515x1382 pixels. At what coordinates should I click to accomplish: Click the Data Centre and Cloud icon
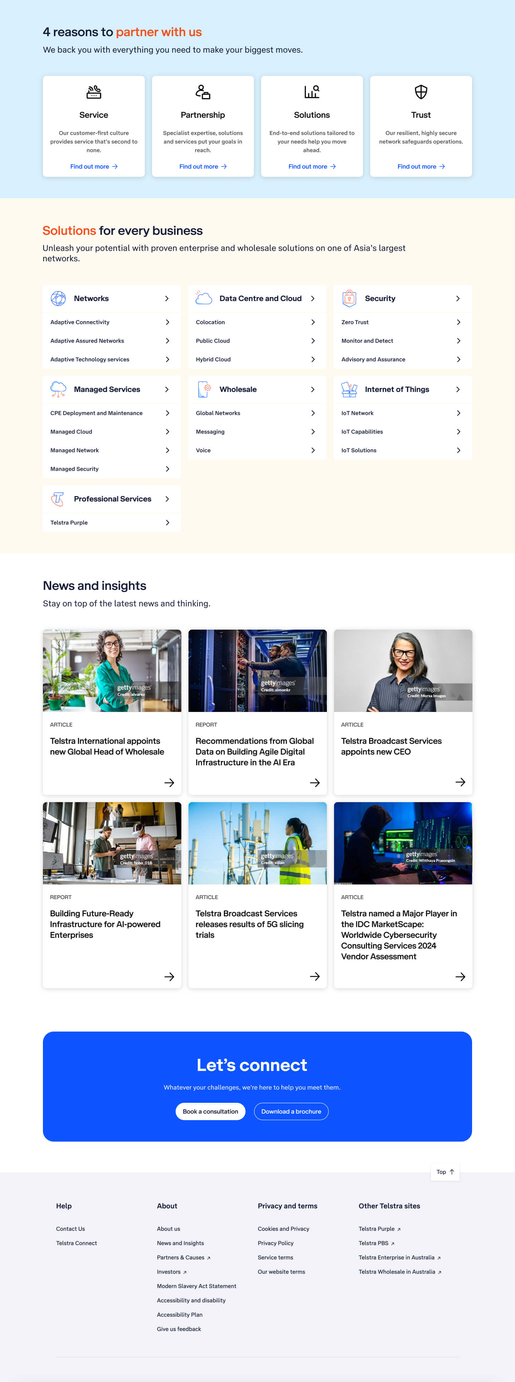coord(203,298)
